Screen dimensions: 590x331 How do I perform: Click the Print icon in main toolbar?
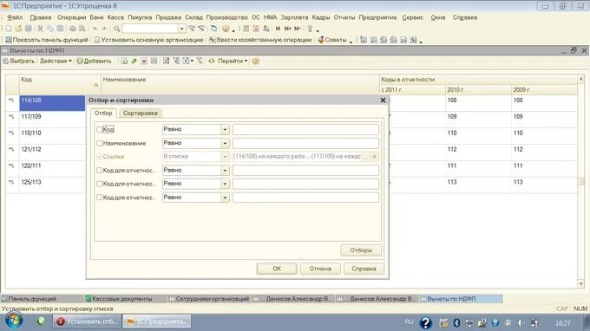pos(73,29)
